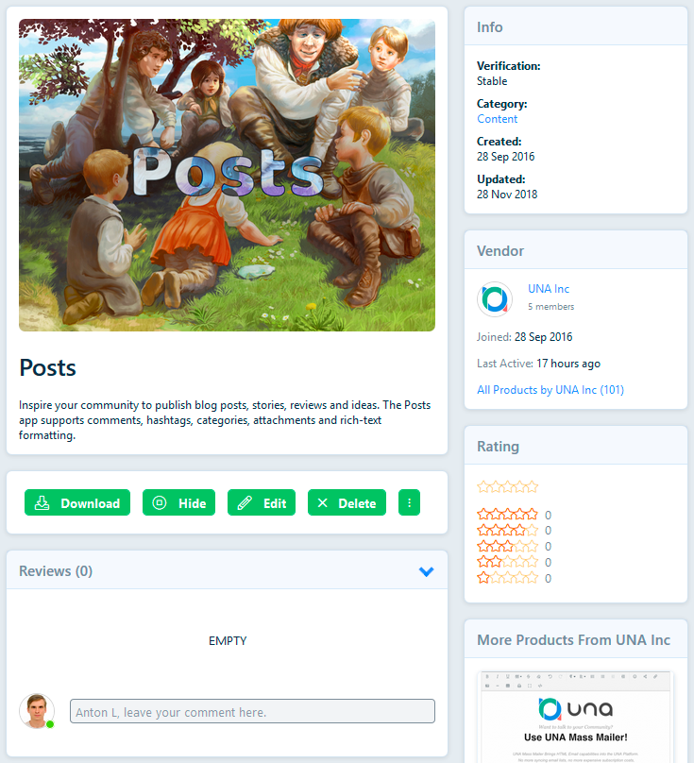This screenshot has width=694, height=763.
Task: Open the three-dot more actions menu
Action: pos(409,502)
